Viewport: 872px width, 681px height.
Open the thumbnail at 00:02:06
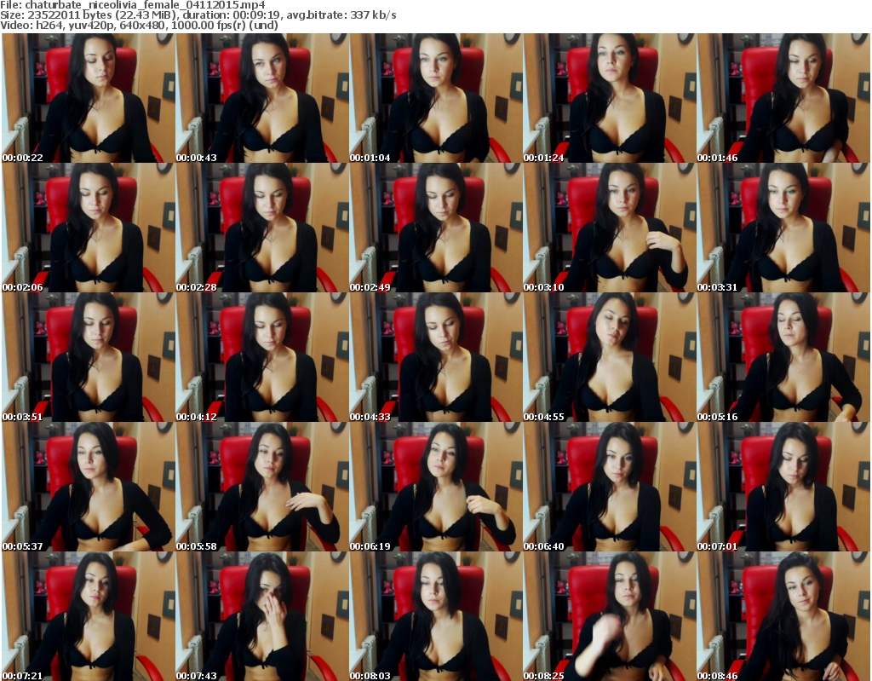[x=88, y=228]
